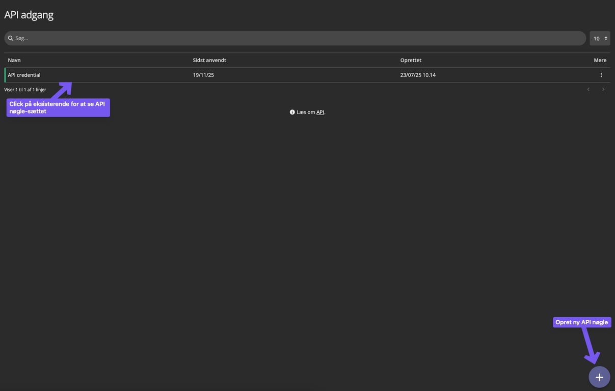Click the purple Click på eksisterende callout
This screenshot has height=391, width=615.
tap(58, 107)
